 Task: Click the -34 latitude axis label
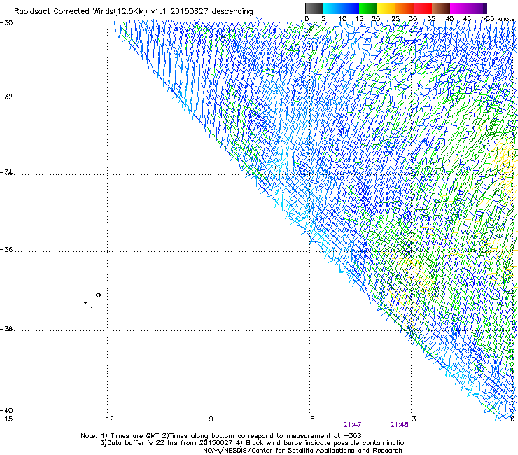tap(6, 172)
